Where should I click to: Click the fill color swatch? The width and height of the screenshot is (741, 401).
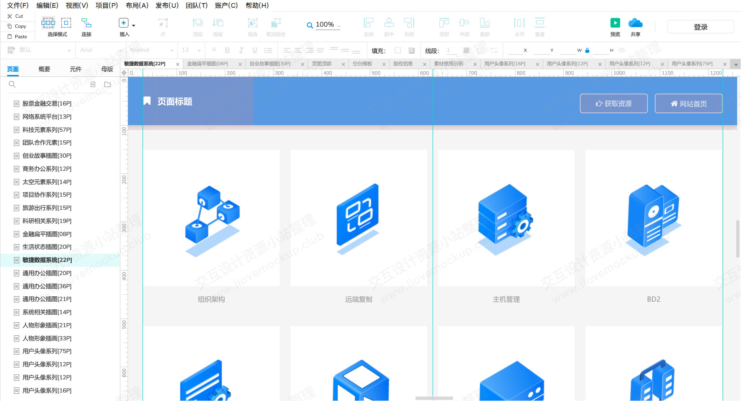point(398,50)
